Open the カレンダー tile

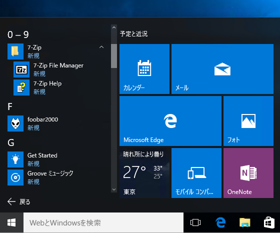(x=144, y=69)
